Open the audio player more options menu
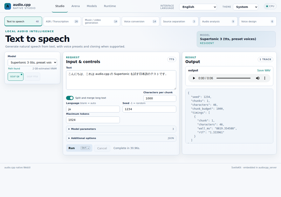Screen dimensions: 281x197 click(x=265, y=78)
